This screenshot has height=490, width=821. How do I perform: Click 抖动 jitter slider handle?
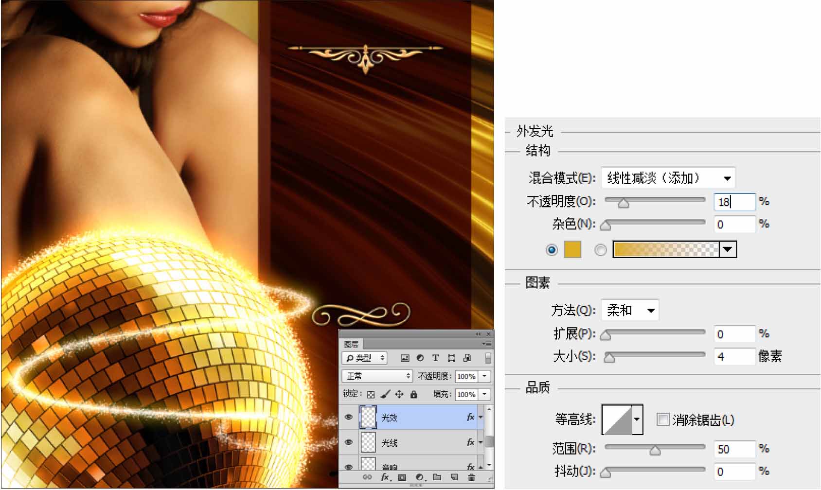tap(606, 473)
